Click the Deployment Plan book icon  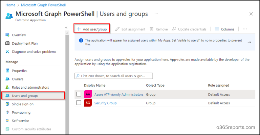(x=7, y=43)
